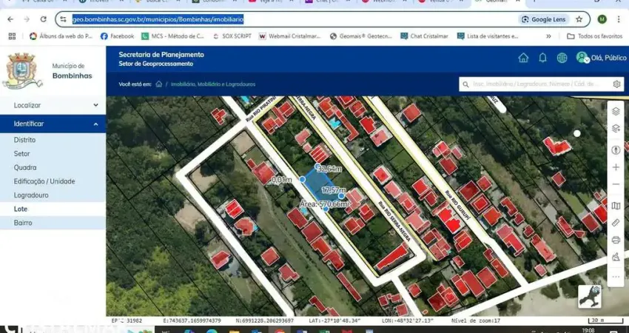Viewport: 629px width, 333px height.
Task: Open the Geomais Geotecnologia bookmark
Action: point(360,36)
